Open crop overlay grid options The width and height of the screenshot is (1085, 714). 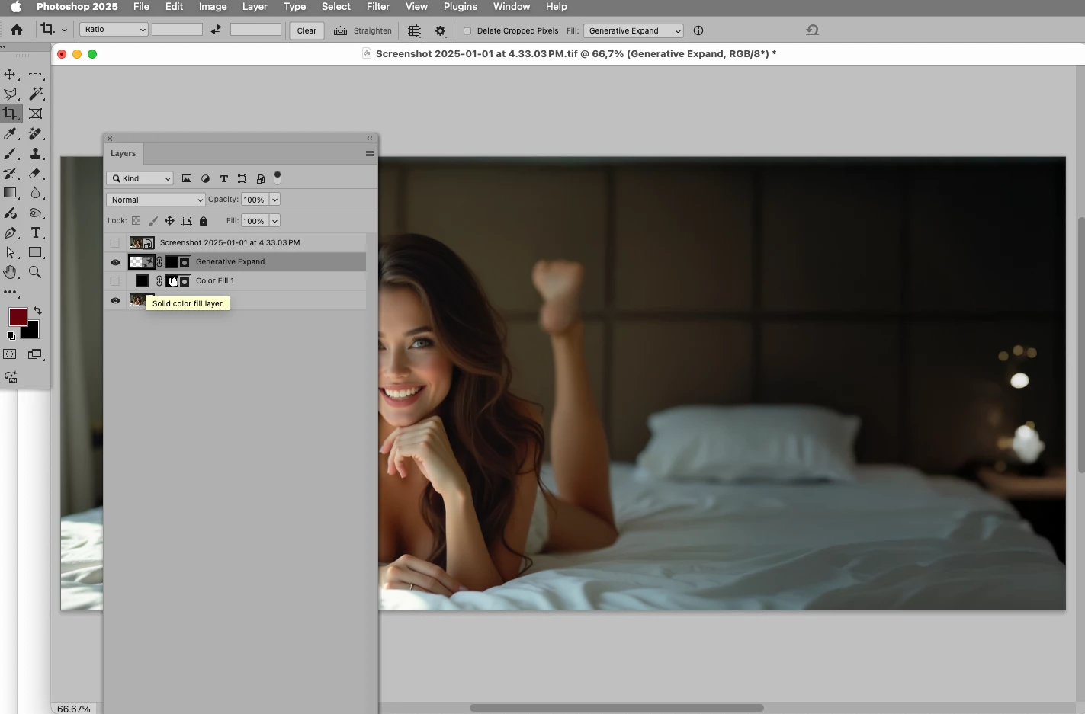pos(415,30)
